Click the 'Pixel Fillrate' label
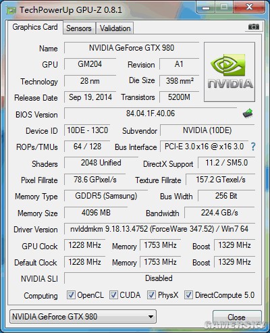The image size is (270, 333). coord(39,180)
